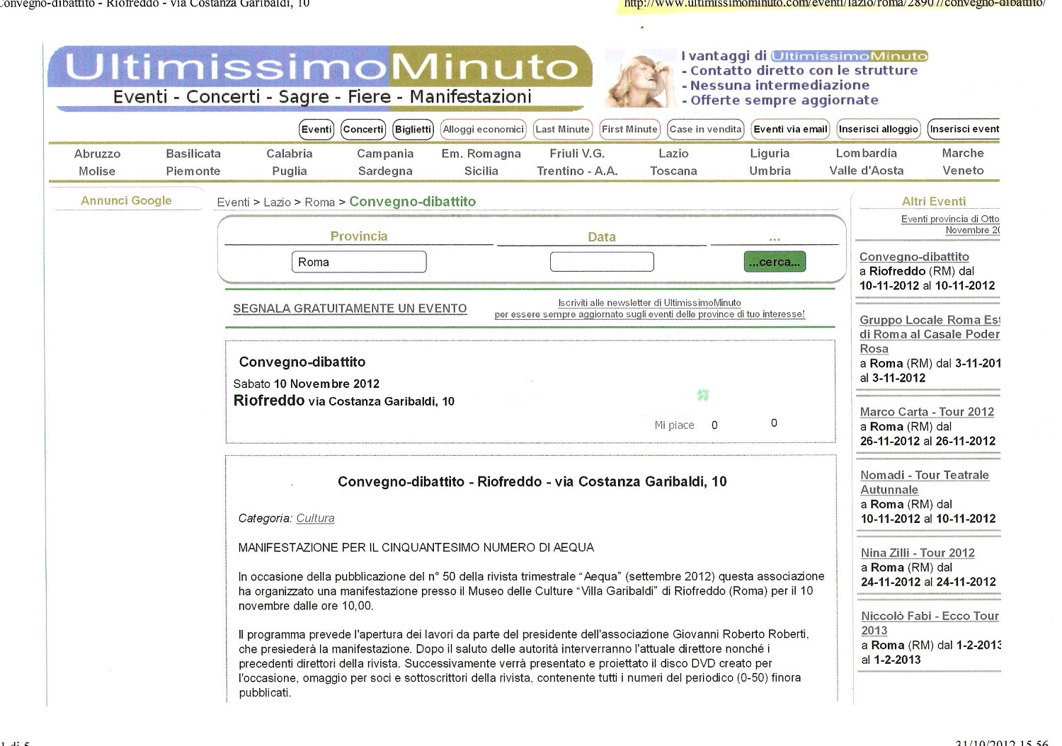The image size is (1062, 746).
Task: Select the Sardegna region link
Action: point(385,171)
